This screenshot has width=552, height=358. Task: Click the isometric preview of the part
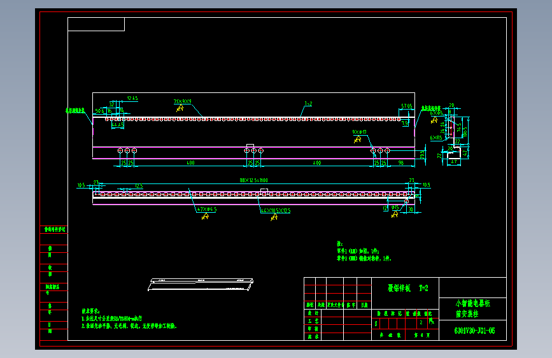[201, 284]
